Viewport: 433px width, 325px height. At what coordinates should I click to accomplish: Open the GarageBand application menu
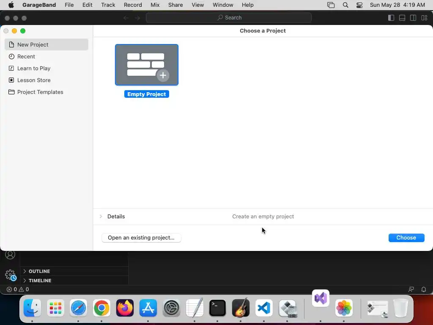pos(39,5)
